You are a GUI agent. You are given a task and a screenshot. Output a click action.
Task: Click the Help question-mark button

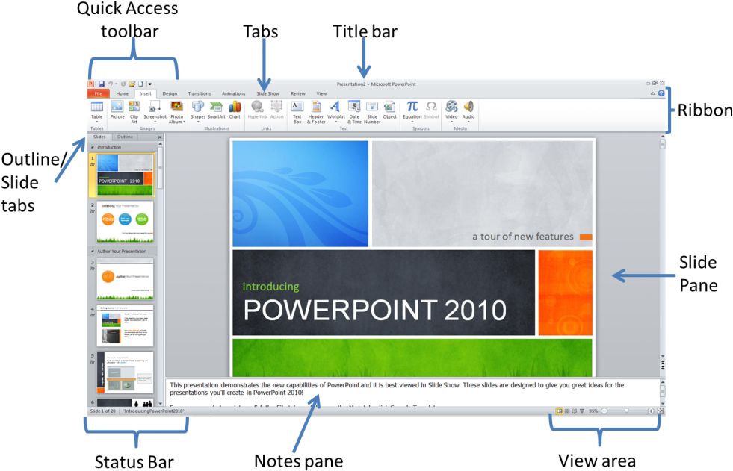[662, 93]
